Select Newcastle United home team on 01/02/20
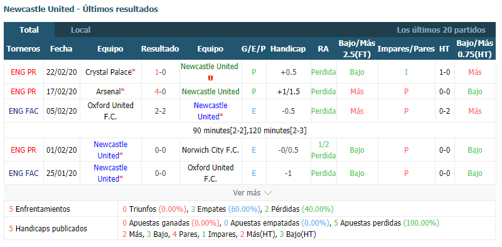Image resolution: width=502 pixels, height=247 pixels. pos(108,150)
